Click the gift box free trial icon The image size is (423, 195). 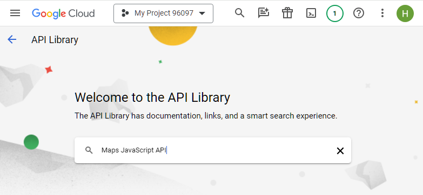pos(287,13)
